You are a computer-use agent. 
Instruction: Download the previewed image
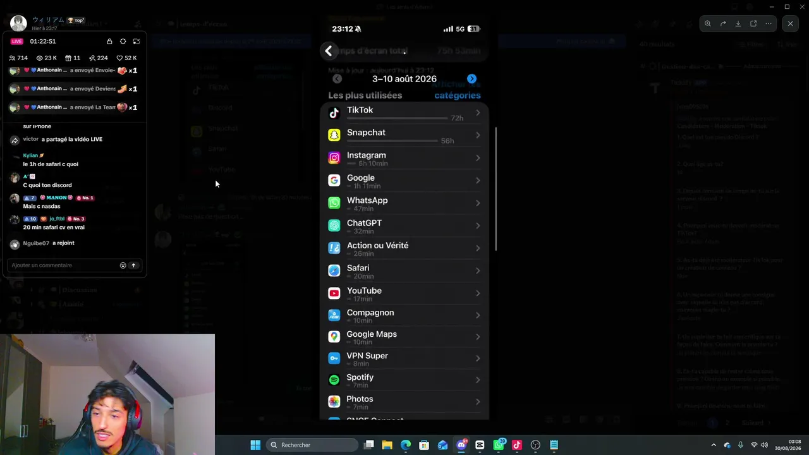[738, 24]
